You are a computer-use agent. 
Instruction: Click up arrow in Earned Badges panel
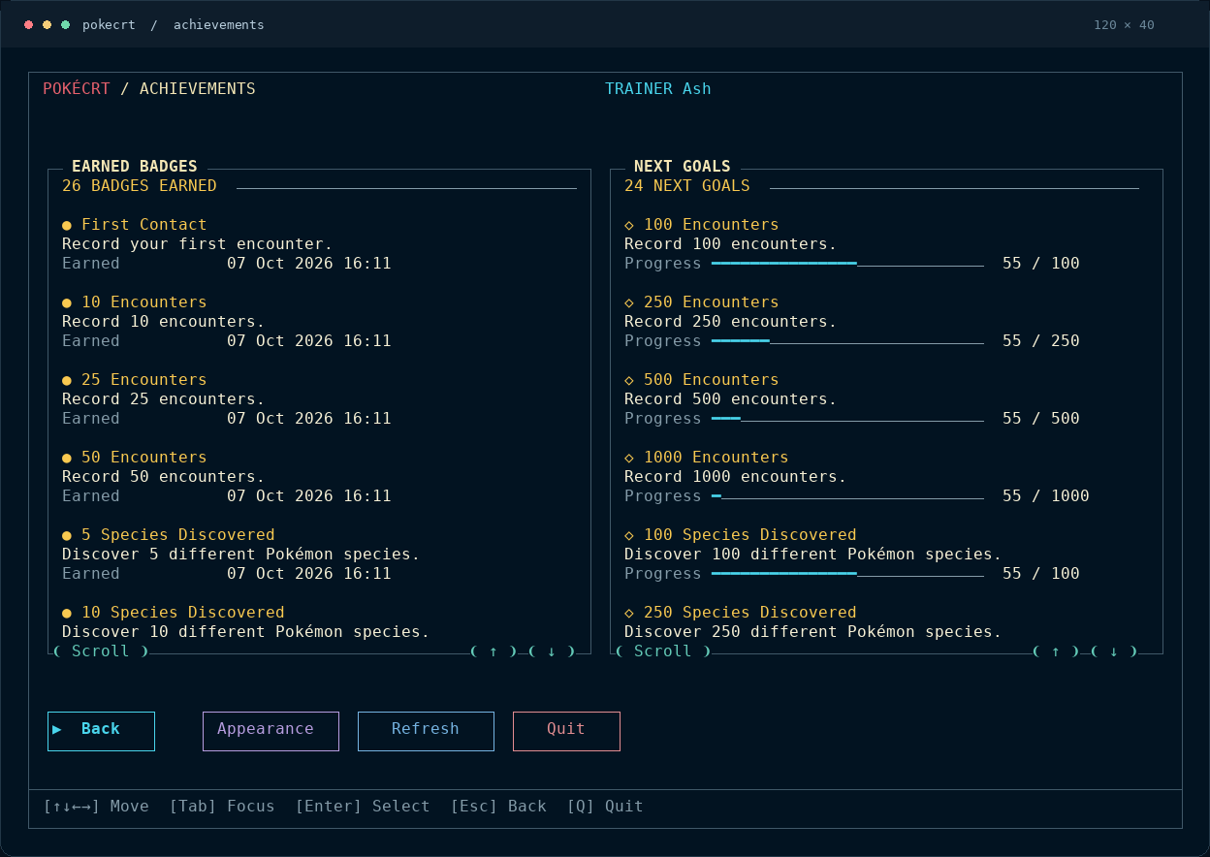click(494, 651)
